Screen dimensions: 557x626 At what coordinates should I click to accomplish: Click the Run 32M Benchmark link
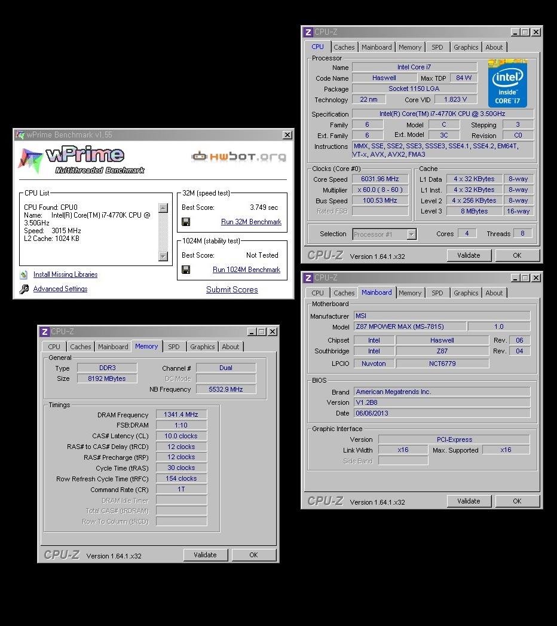point(251,222)
